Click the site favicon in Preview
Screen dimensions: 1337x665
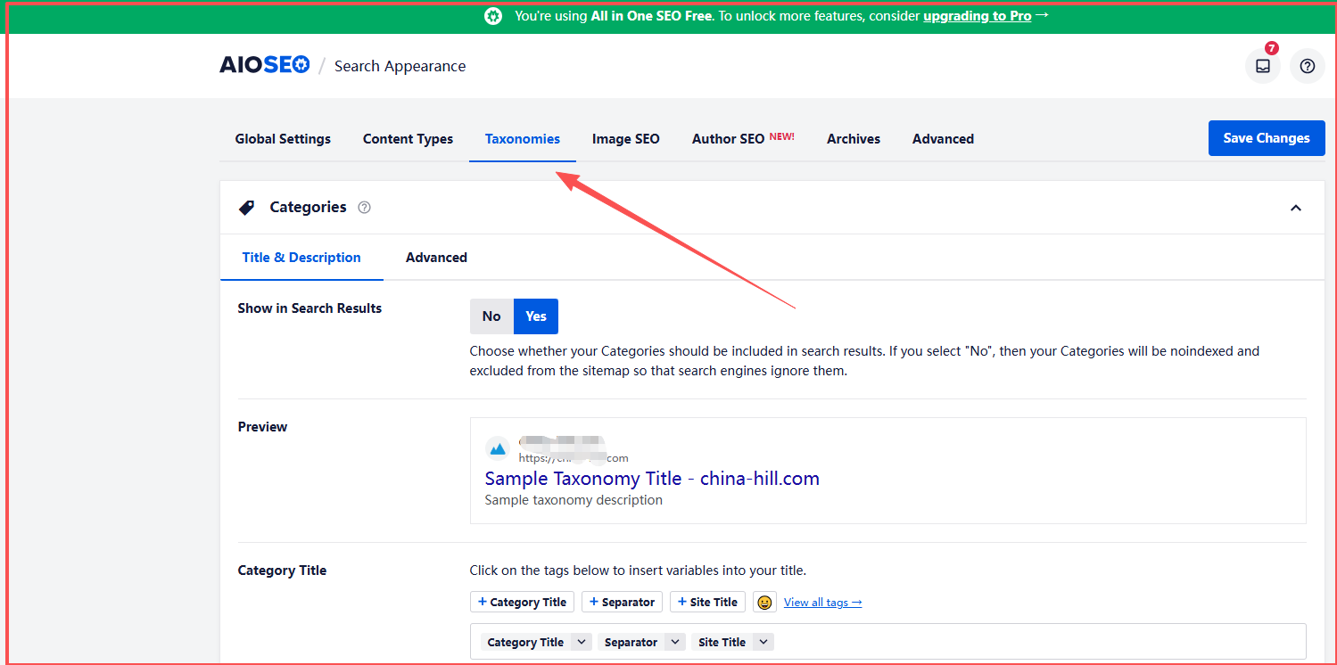[498, 448]
